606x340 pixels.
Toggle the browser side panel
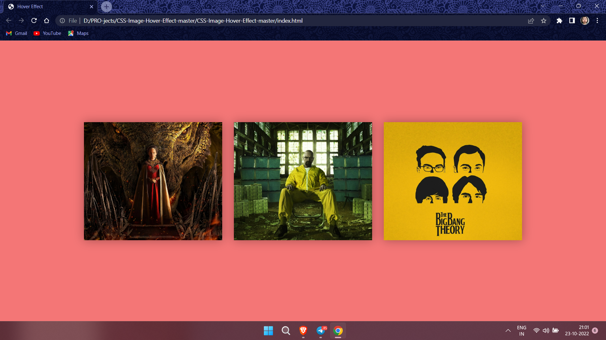point(572,21)
